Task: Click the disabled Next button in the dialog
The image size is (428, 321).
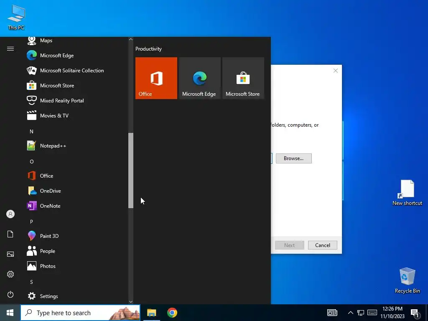Action: point(289,245)
